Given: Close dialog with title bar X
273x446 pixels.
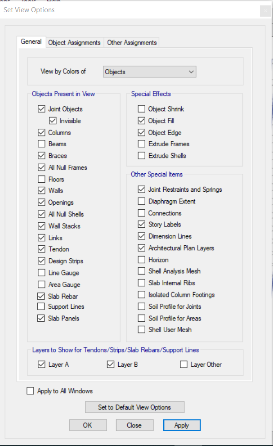Looking at the screenshot, I should [x=265, y=11].
